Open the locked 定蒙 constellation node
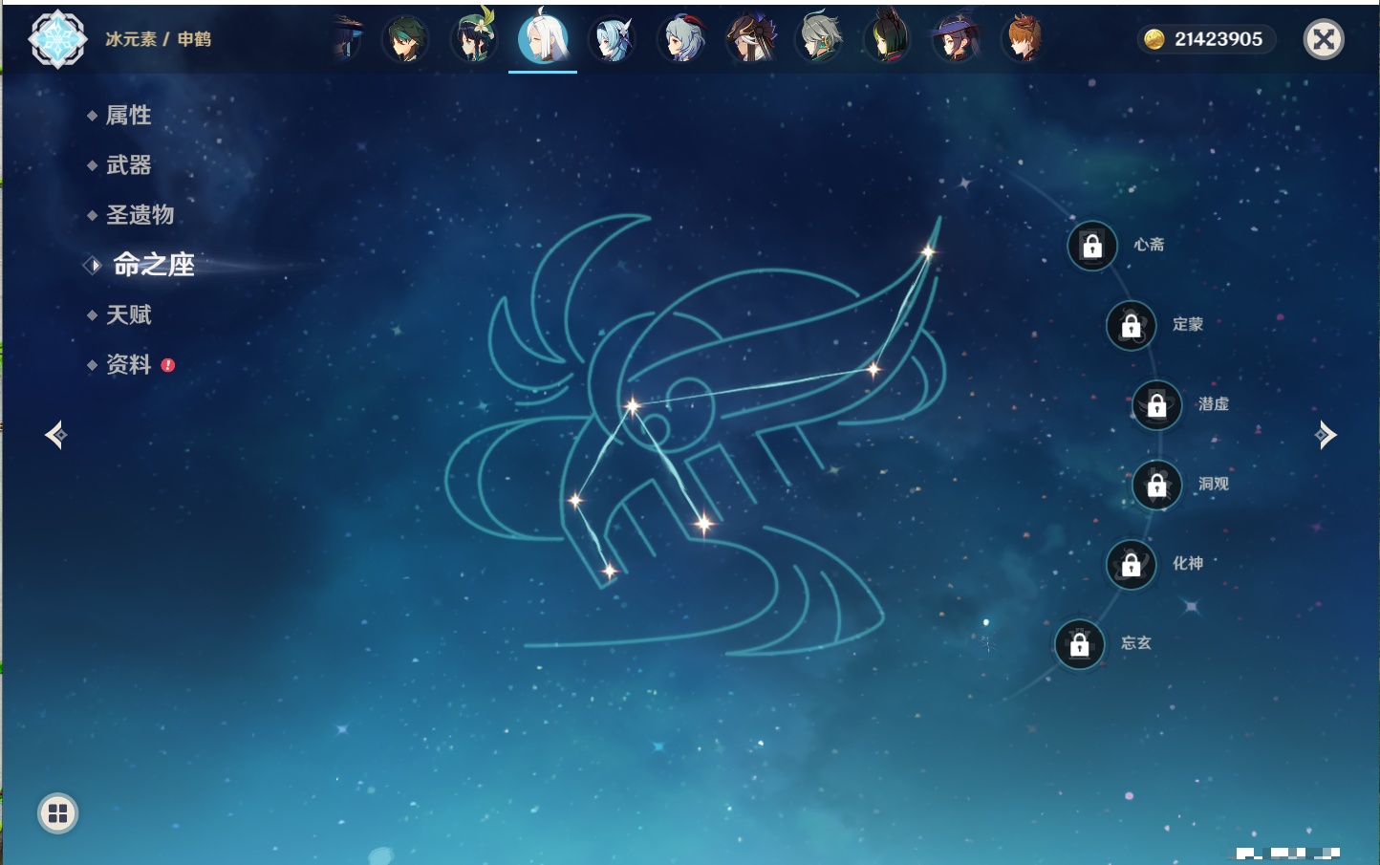1380x865 pixels. 1132,325
